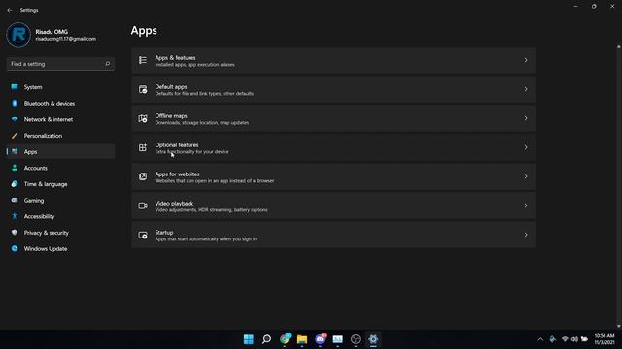Image resolution: width=622 pixels, height=349 pixels.
Task: Click the Apps & features list icon
Action: pos(143,60)
